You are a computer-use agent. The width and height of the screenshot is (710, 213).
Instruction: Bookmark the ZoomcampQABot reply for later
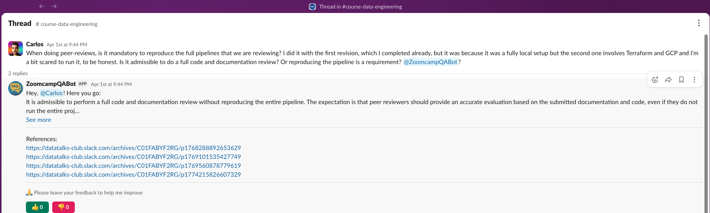(681, 80)
